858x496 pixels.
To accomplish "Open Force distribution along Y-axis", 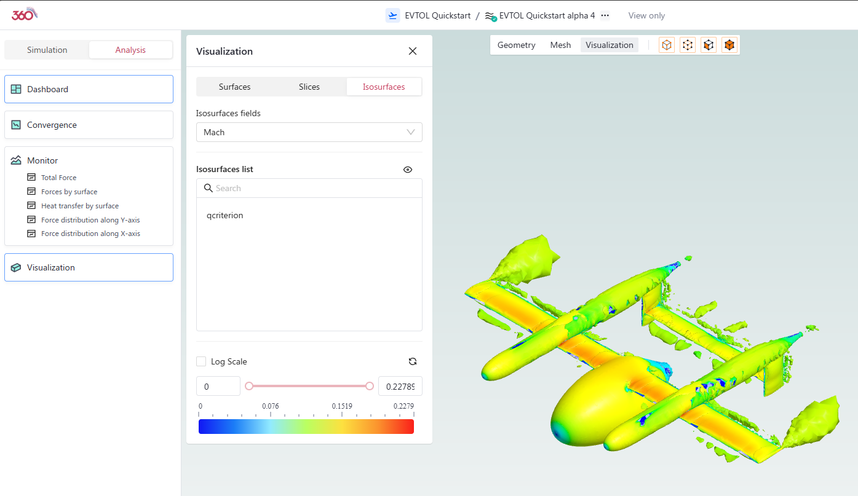I will pos(90,220).
